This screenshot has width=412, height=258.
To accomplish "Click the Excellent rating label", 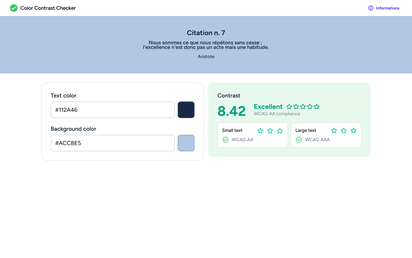I will coord(268,107).
